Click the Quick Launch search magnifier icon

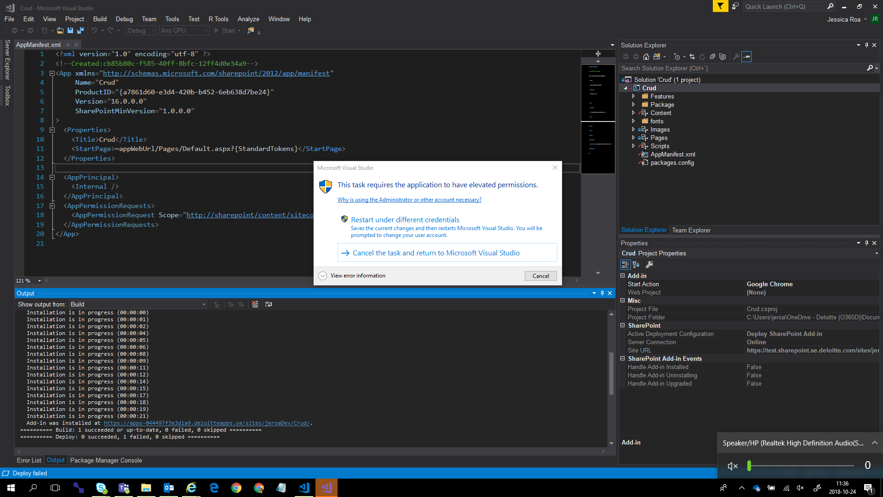(x=830, y=6)
